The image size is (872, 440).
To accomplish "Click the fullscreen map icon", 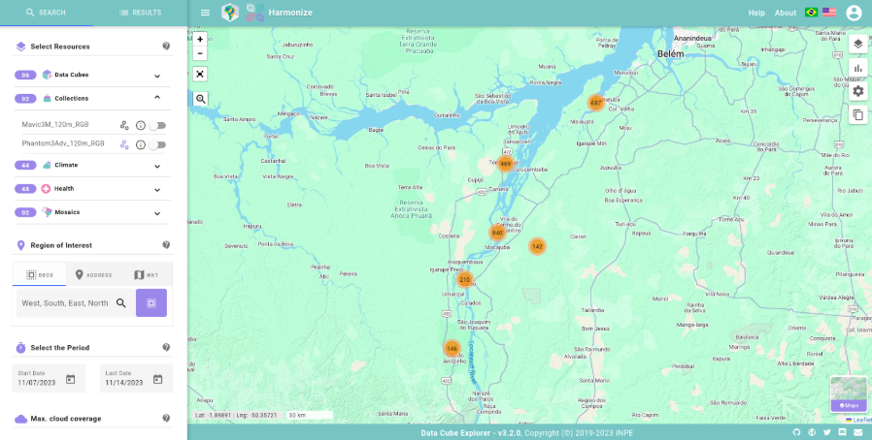I will click(x=200, y=74).
